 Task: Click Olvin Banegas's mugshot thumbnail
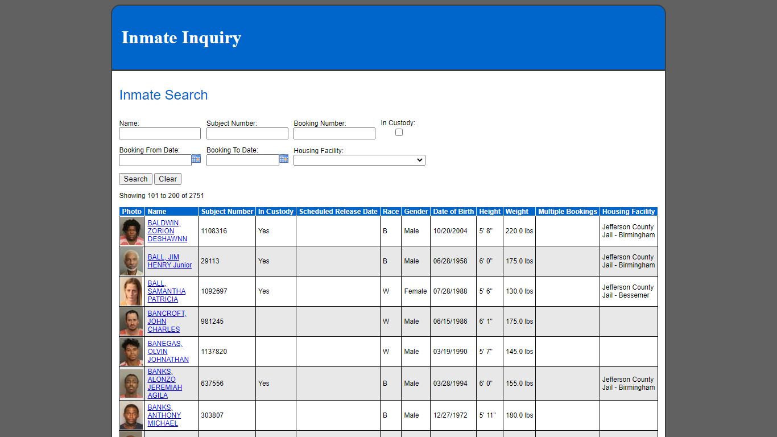[132, 352]
